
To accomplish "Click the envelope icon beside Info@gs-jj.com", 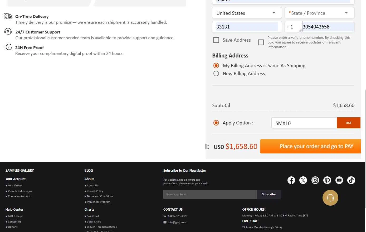I will 165,222.
